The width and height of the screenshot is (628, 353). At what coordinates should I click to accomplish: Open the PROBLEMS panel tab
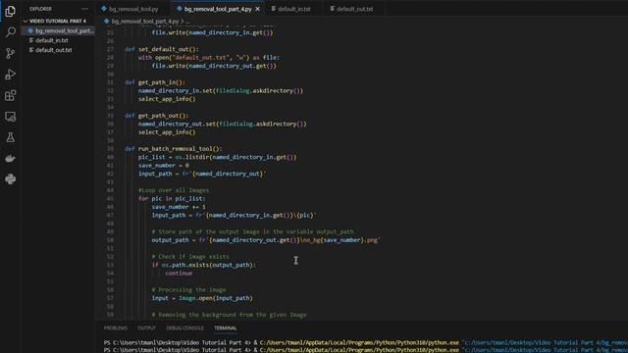(116, 328)
